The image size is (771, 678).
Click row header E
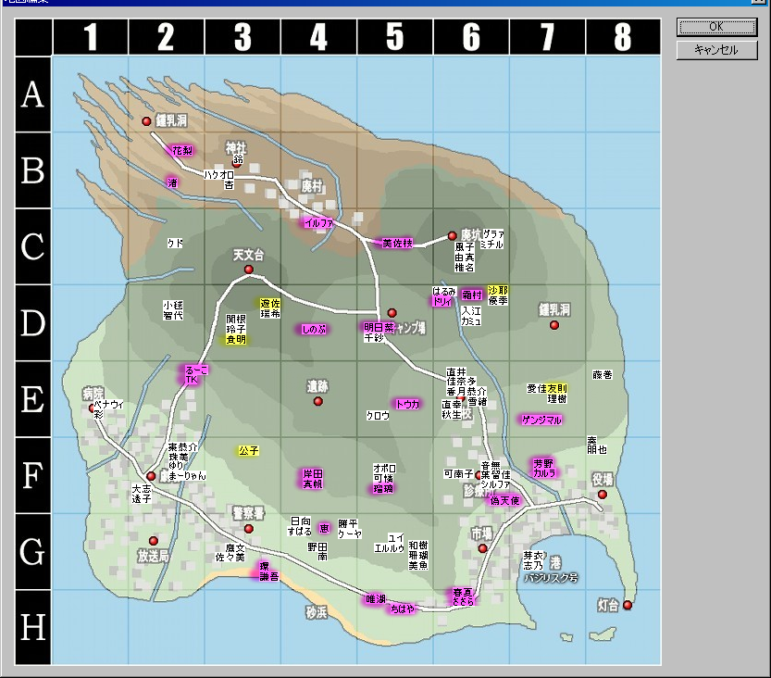click(x=33, y=399)
